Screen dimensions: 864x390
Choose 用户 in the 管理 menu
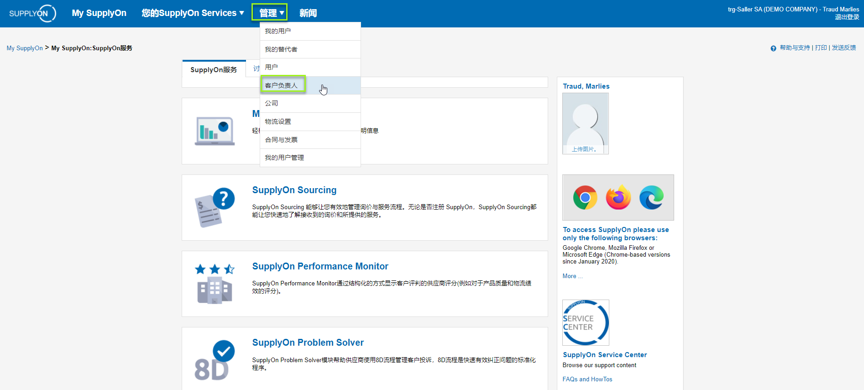click(310, 67)
